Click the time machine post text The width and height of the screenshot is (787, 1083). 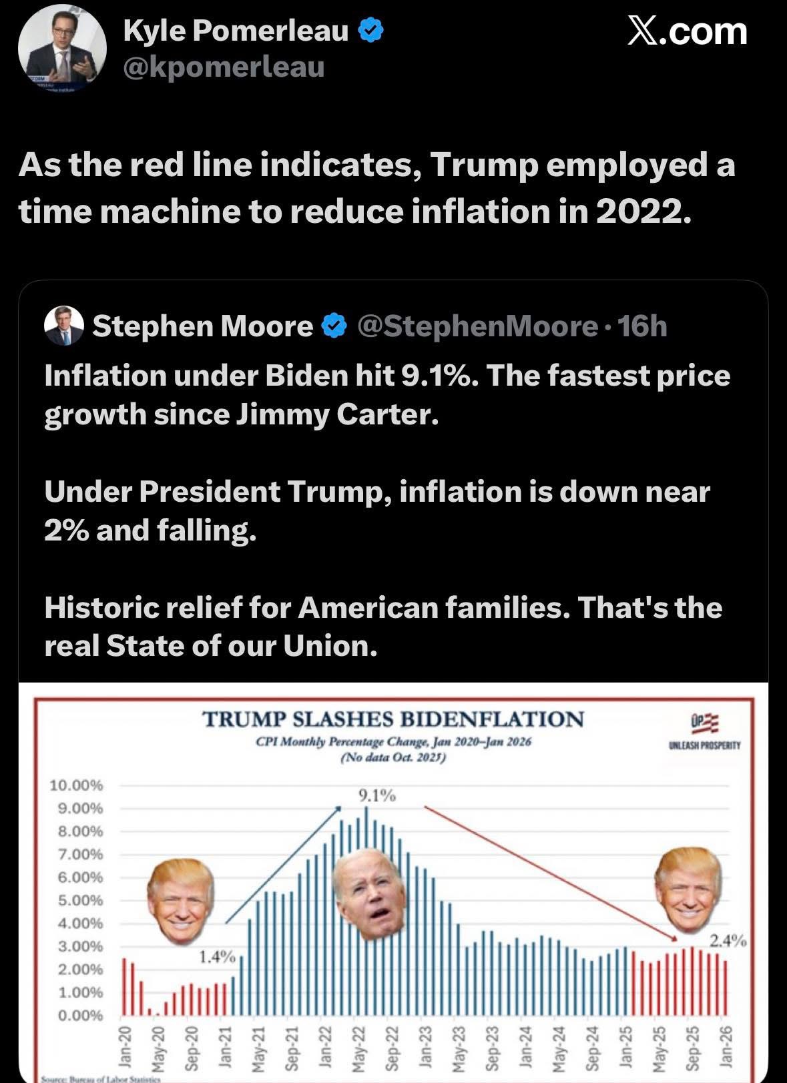click(x=376, y=188)
